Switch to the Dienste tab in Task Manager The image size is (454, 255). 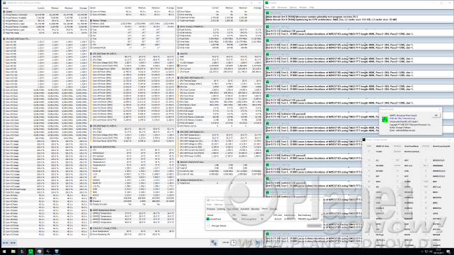[272, 209]
